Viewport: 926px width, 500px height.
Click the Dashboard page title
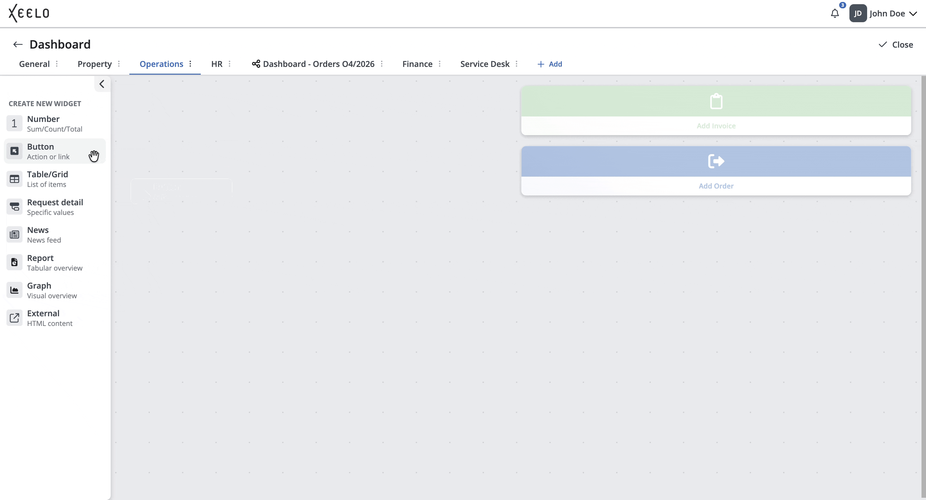pyautogui.click(x=60, y=45)
